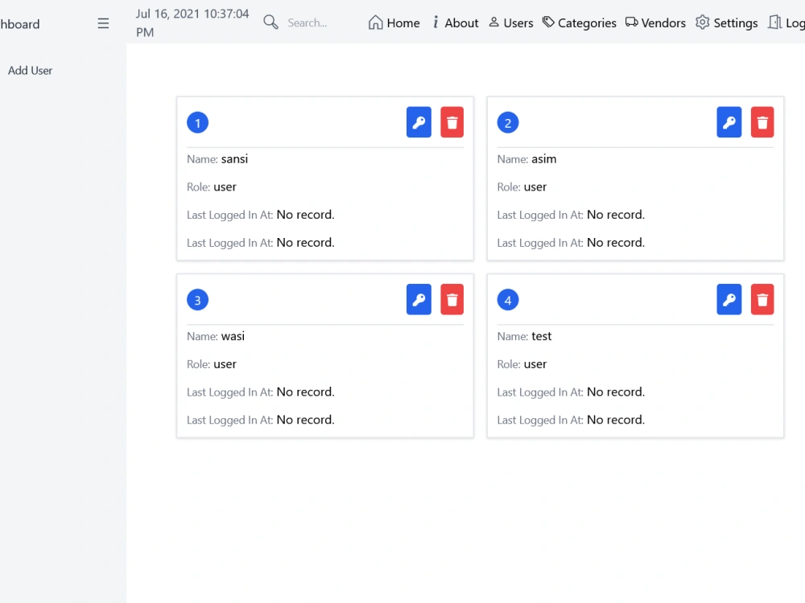Click the number 3 badge
Screen dimensions: 805x603
pos(198,300)
